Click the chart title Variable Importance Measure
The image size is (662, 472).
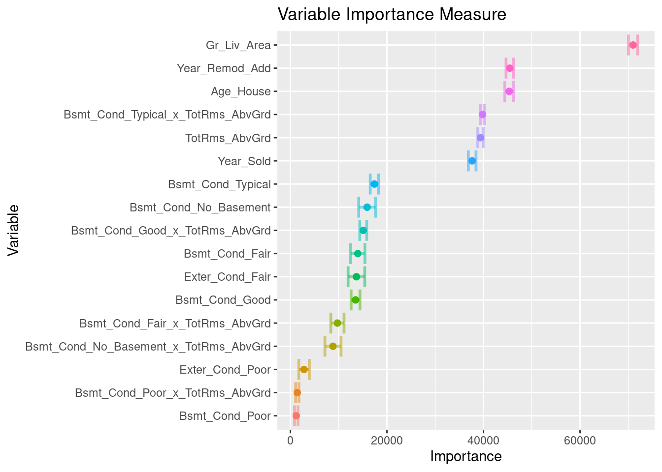[392, 15]
